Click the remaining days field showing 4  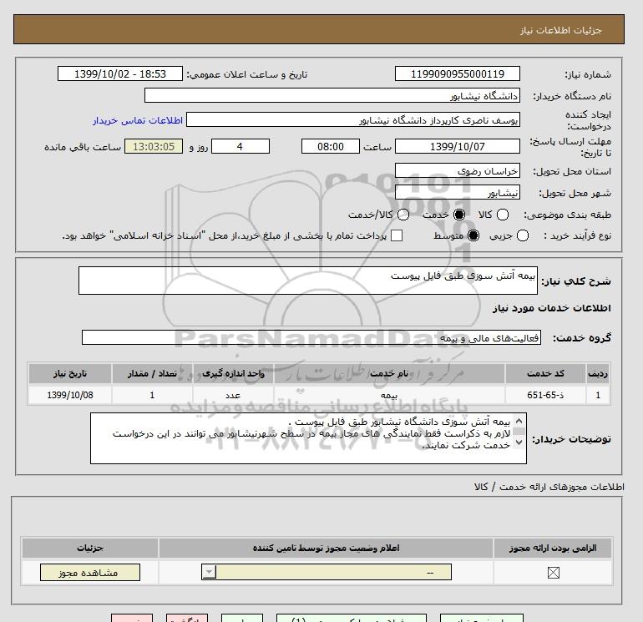tap(240, 146)
